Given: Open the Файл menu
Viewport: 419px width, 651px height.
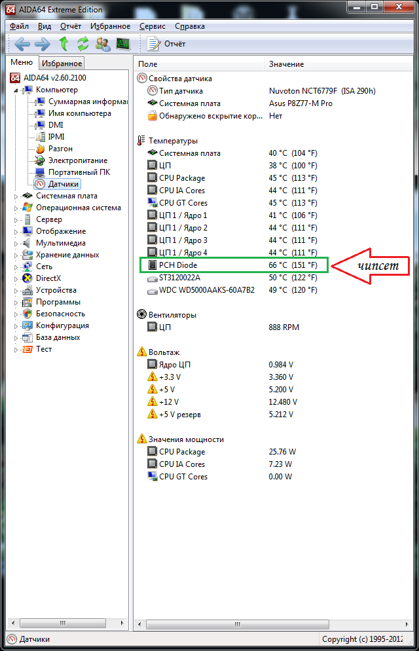Looking at the screenshot, I should [20, 26].
